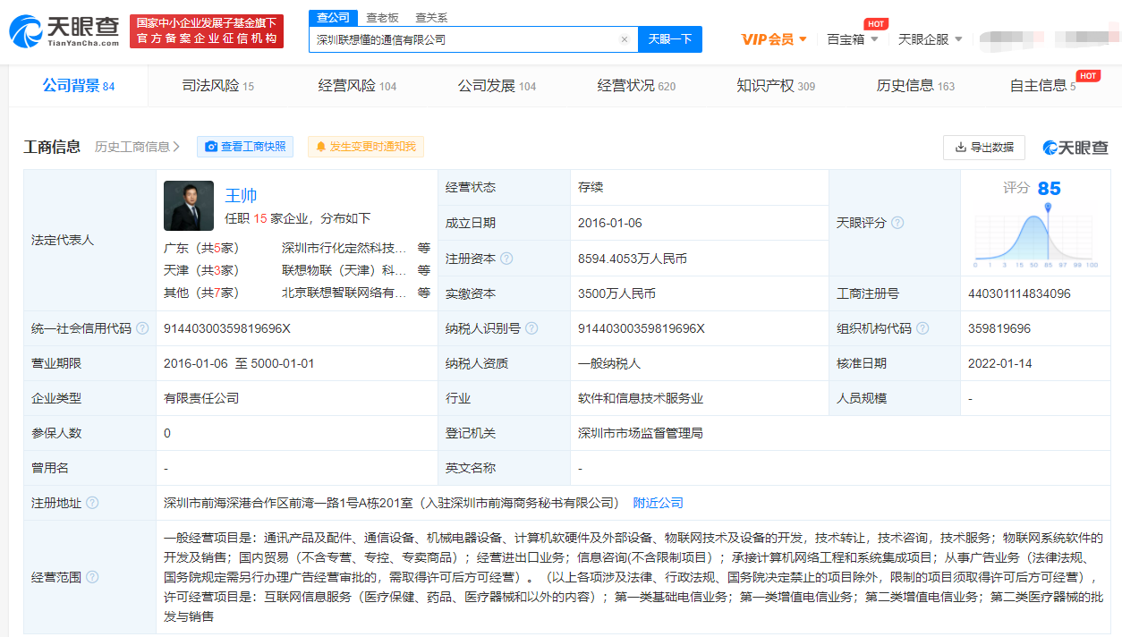1122x637 pixels.
Task: Click the 发生变更时通知我 notification button
Action: (366, 147)
